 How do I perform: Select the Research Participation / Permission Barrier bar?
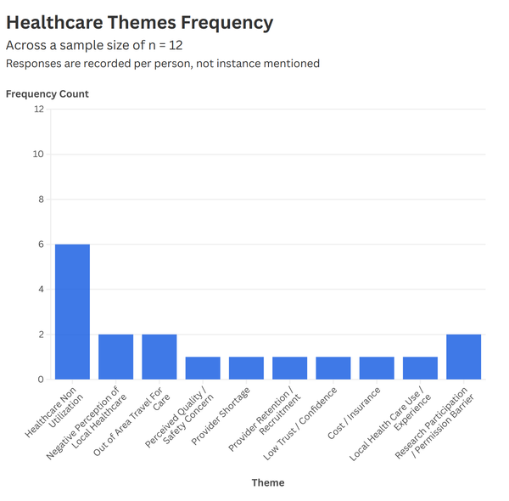pyautogui.click(x=464, y=357)
